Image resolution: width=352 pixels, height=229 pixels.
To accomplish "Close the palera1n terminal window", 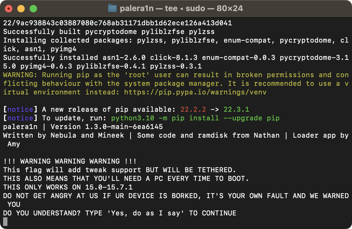I will [9, 9].
